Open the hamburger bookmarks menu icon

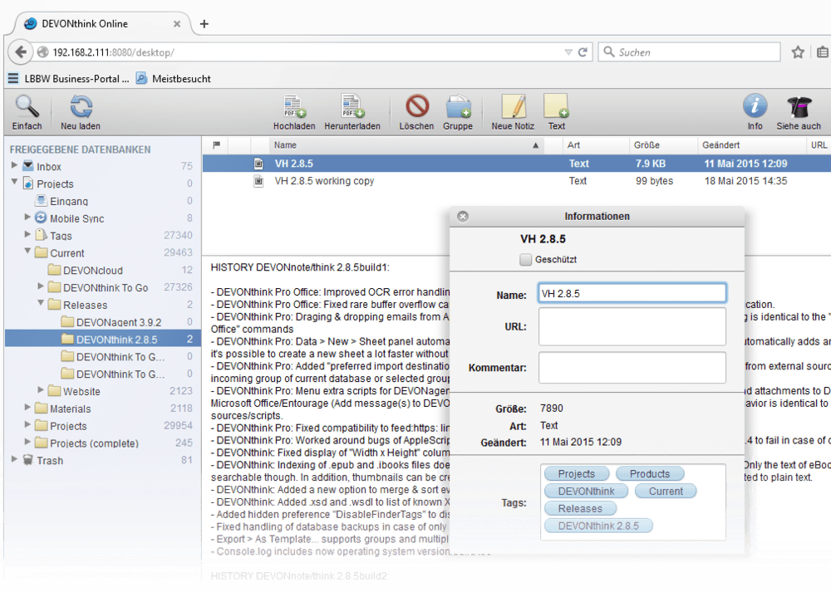point(13,78)
